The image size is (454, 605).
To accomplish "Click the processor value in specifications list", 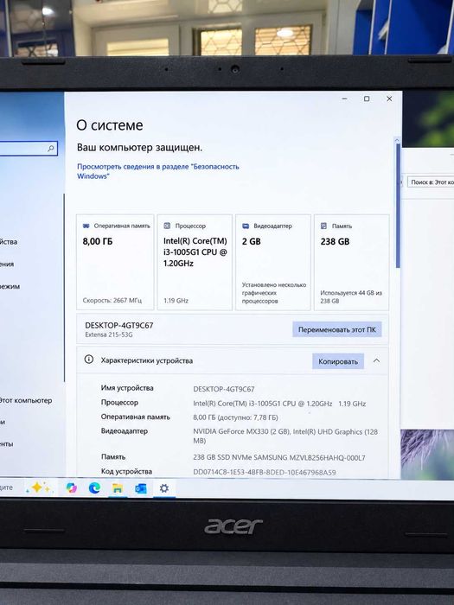I will (x=279, y=404).
